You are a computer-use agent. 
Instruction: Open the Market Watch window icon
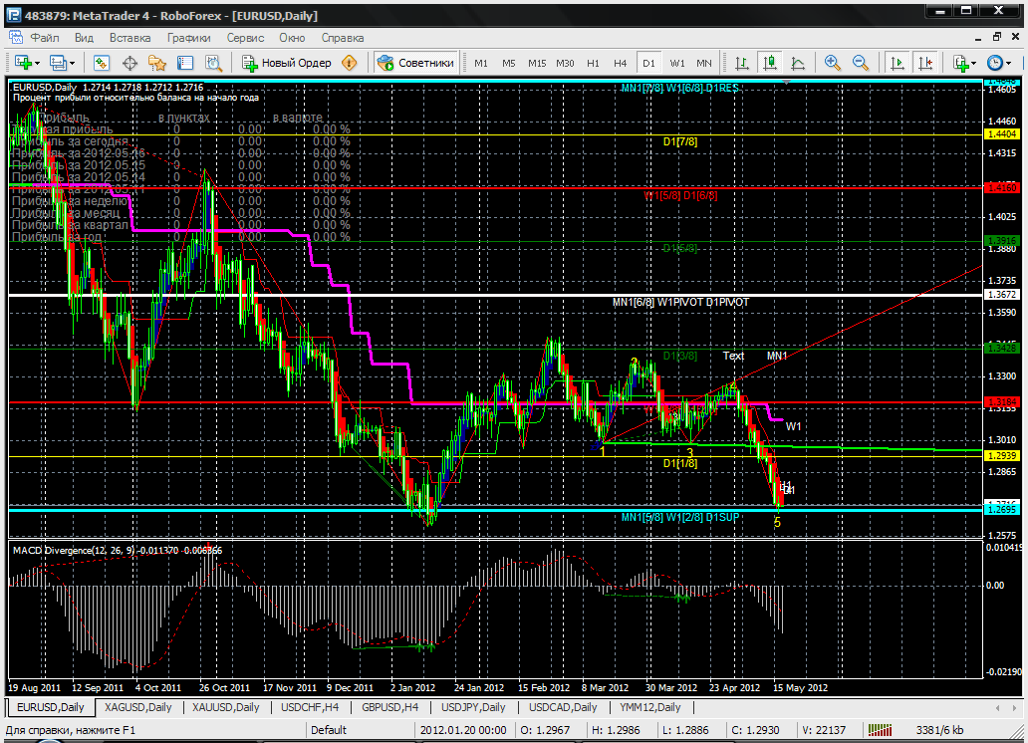(x=102, y=63)
